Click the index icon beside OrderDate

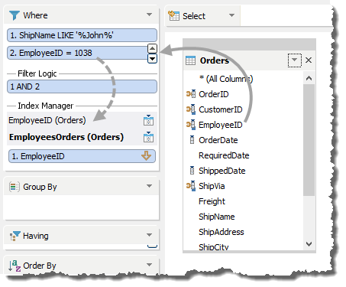(192, 140)
